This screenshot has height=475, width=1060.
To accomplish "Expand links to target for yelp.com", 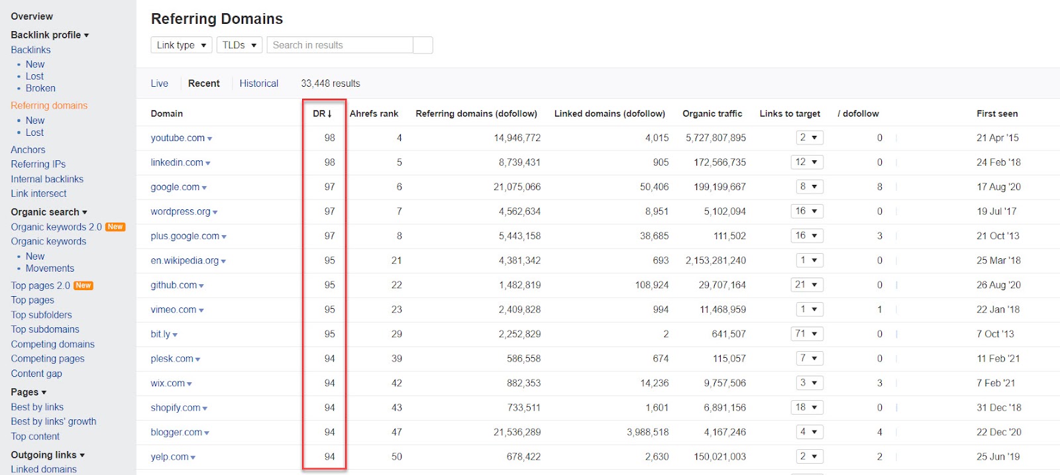I will pos(810,456).
